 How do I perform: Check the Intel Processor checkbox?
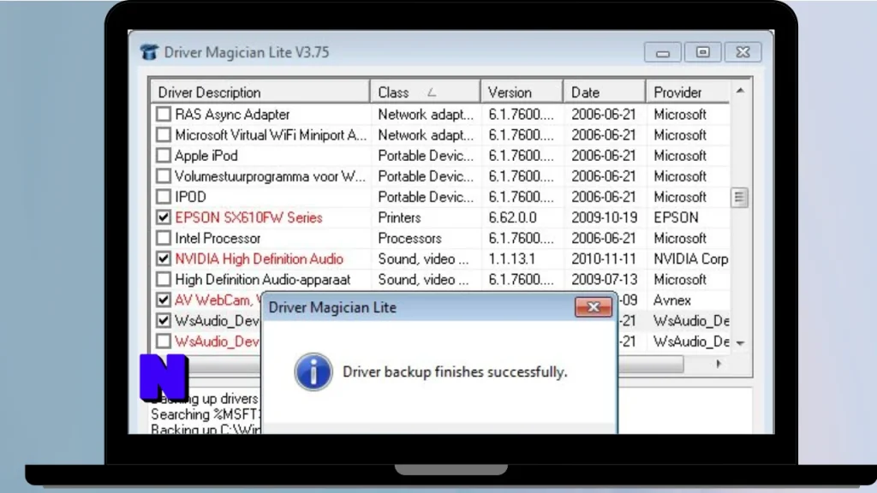[164, 238]
